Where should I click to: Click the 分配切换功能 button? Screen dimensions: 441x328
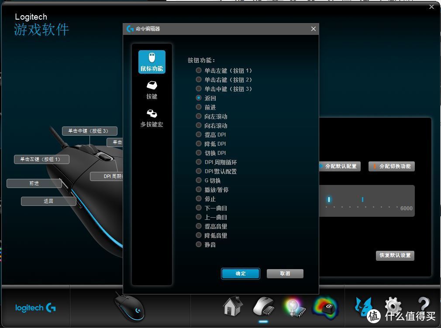point(392,166)
